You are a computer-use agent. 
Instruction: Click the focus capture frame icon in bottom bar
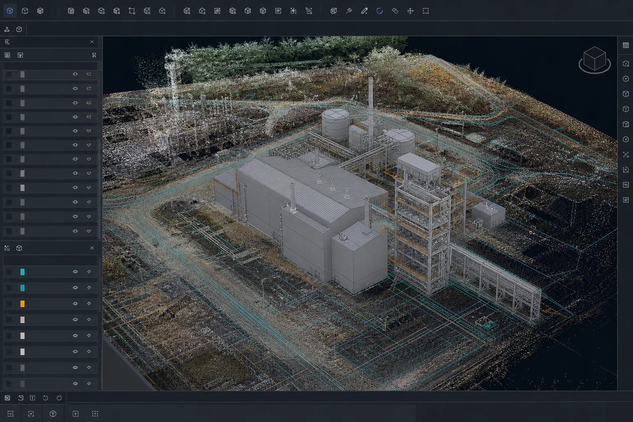pos(31,414)
